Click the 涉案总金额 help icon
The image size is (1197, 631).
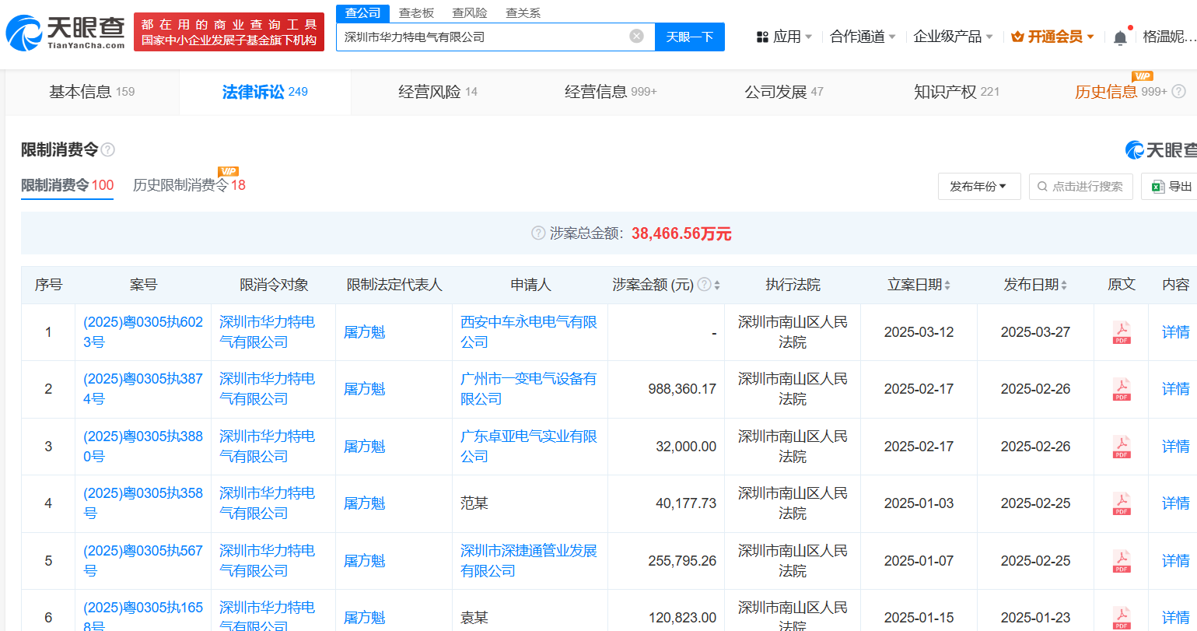[x=537, y=233]
